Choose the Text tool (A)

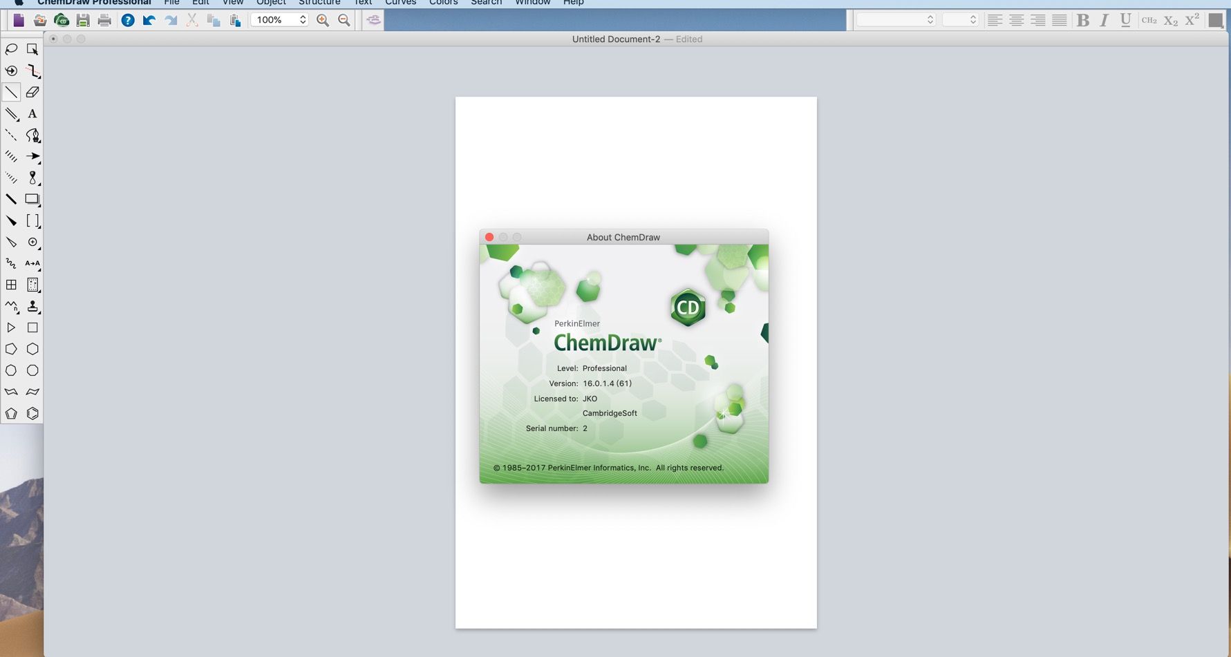pyautogui.click(x=32, y=113)
